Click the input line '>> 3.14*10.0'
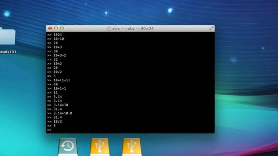The image size is (278, 156). pos(60,113)
